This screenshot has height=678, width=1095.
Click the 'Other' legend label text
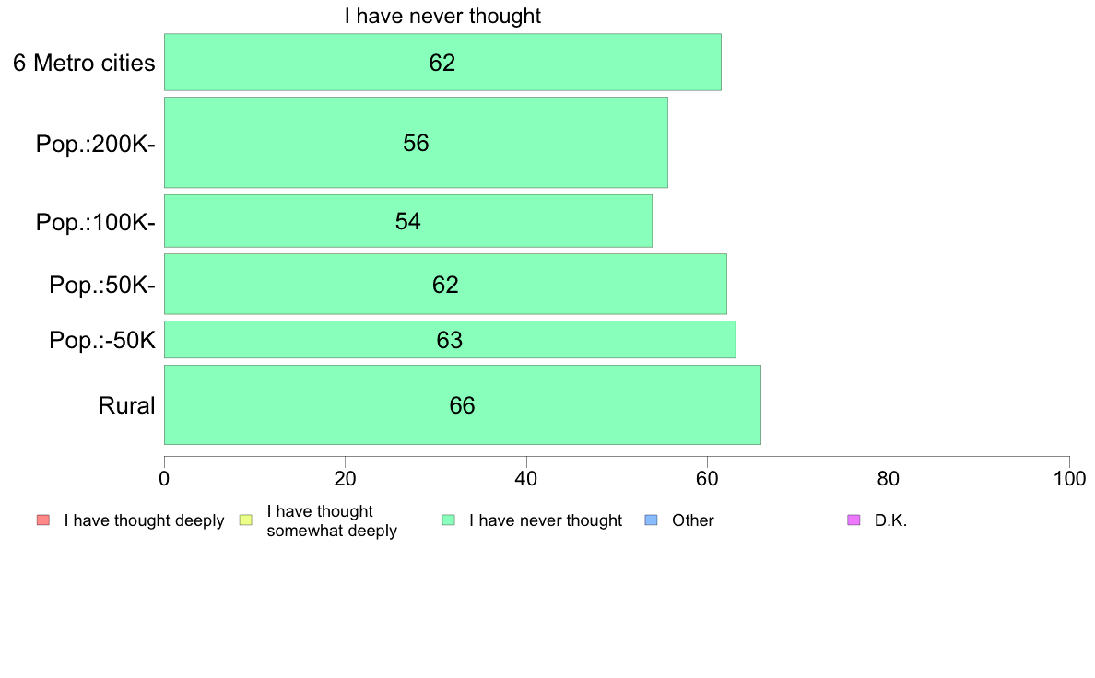coord(693,520)
